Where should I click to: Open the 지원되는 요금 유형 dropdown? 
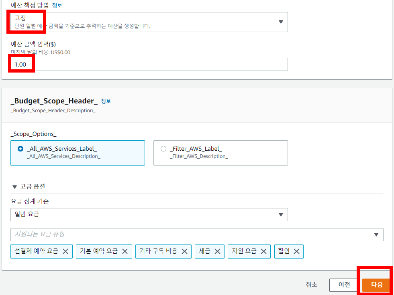click(x=197, y=234)
